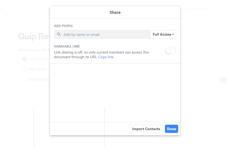Tick the third checklist item checkbox
The width and height of the screenshot is (227, 147).
click(x=25, y=80)
